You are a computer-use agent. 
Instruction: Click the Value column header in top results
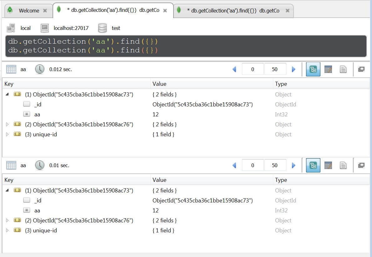point(212,84)
